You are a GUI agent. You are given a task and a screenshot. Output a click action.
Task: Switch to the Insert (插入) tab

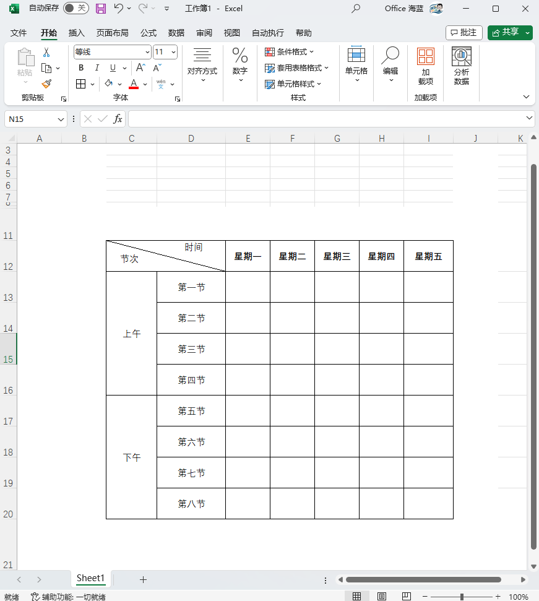coord(76,33)
